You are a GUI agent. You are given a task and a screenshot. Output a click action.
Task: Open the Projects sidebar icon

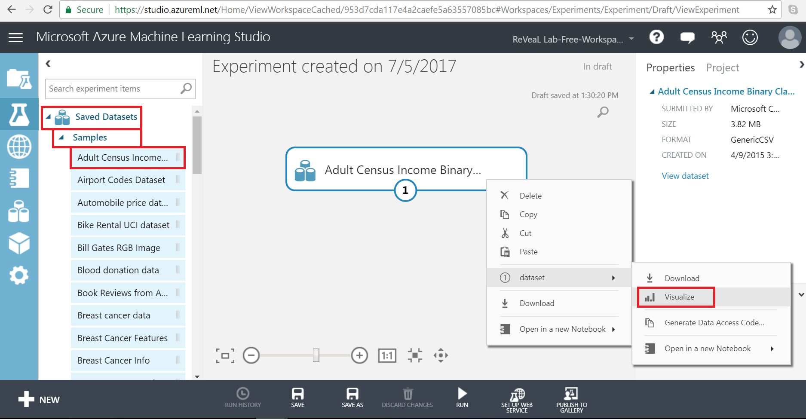[x=19, y=79]
